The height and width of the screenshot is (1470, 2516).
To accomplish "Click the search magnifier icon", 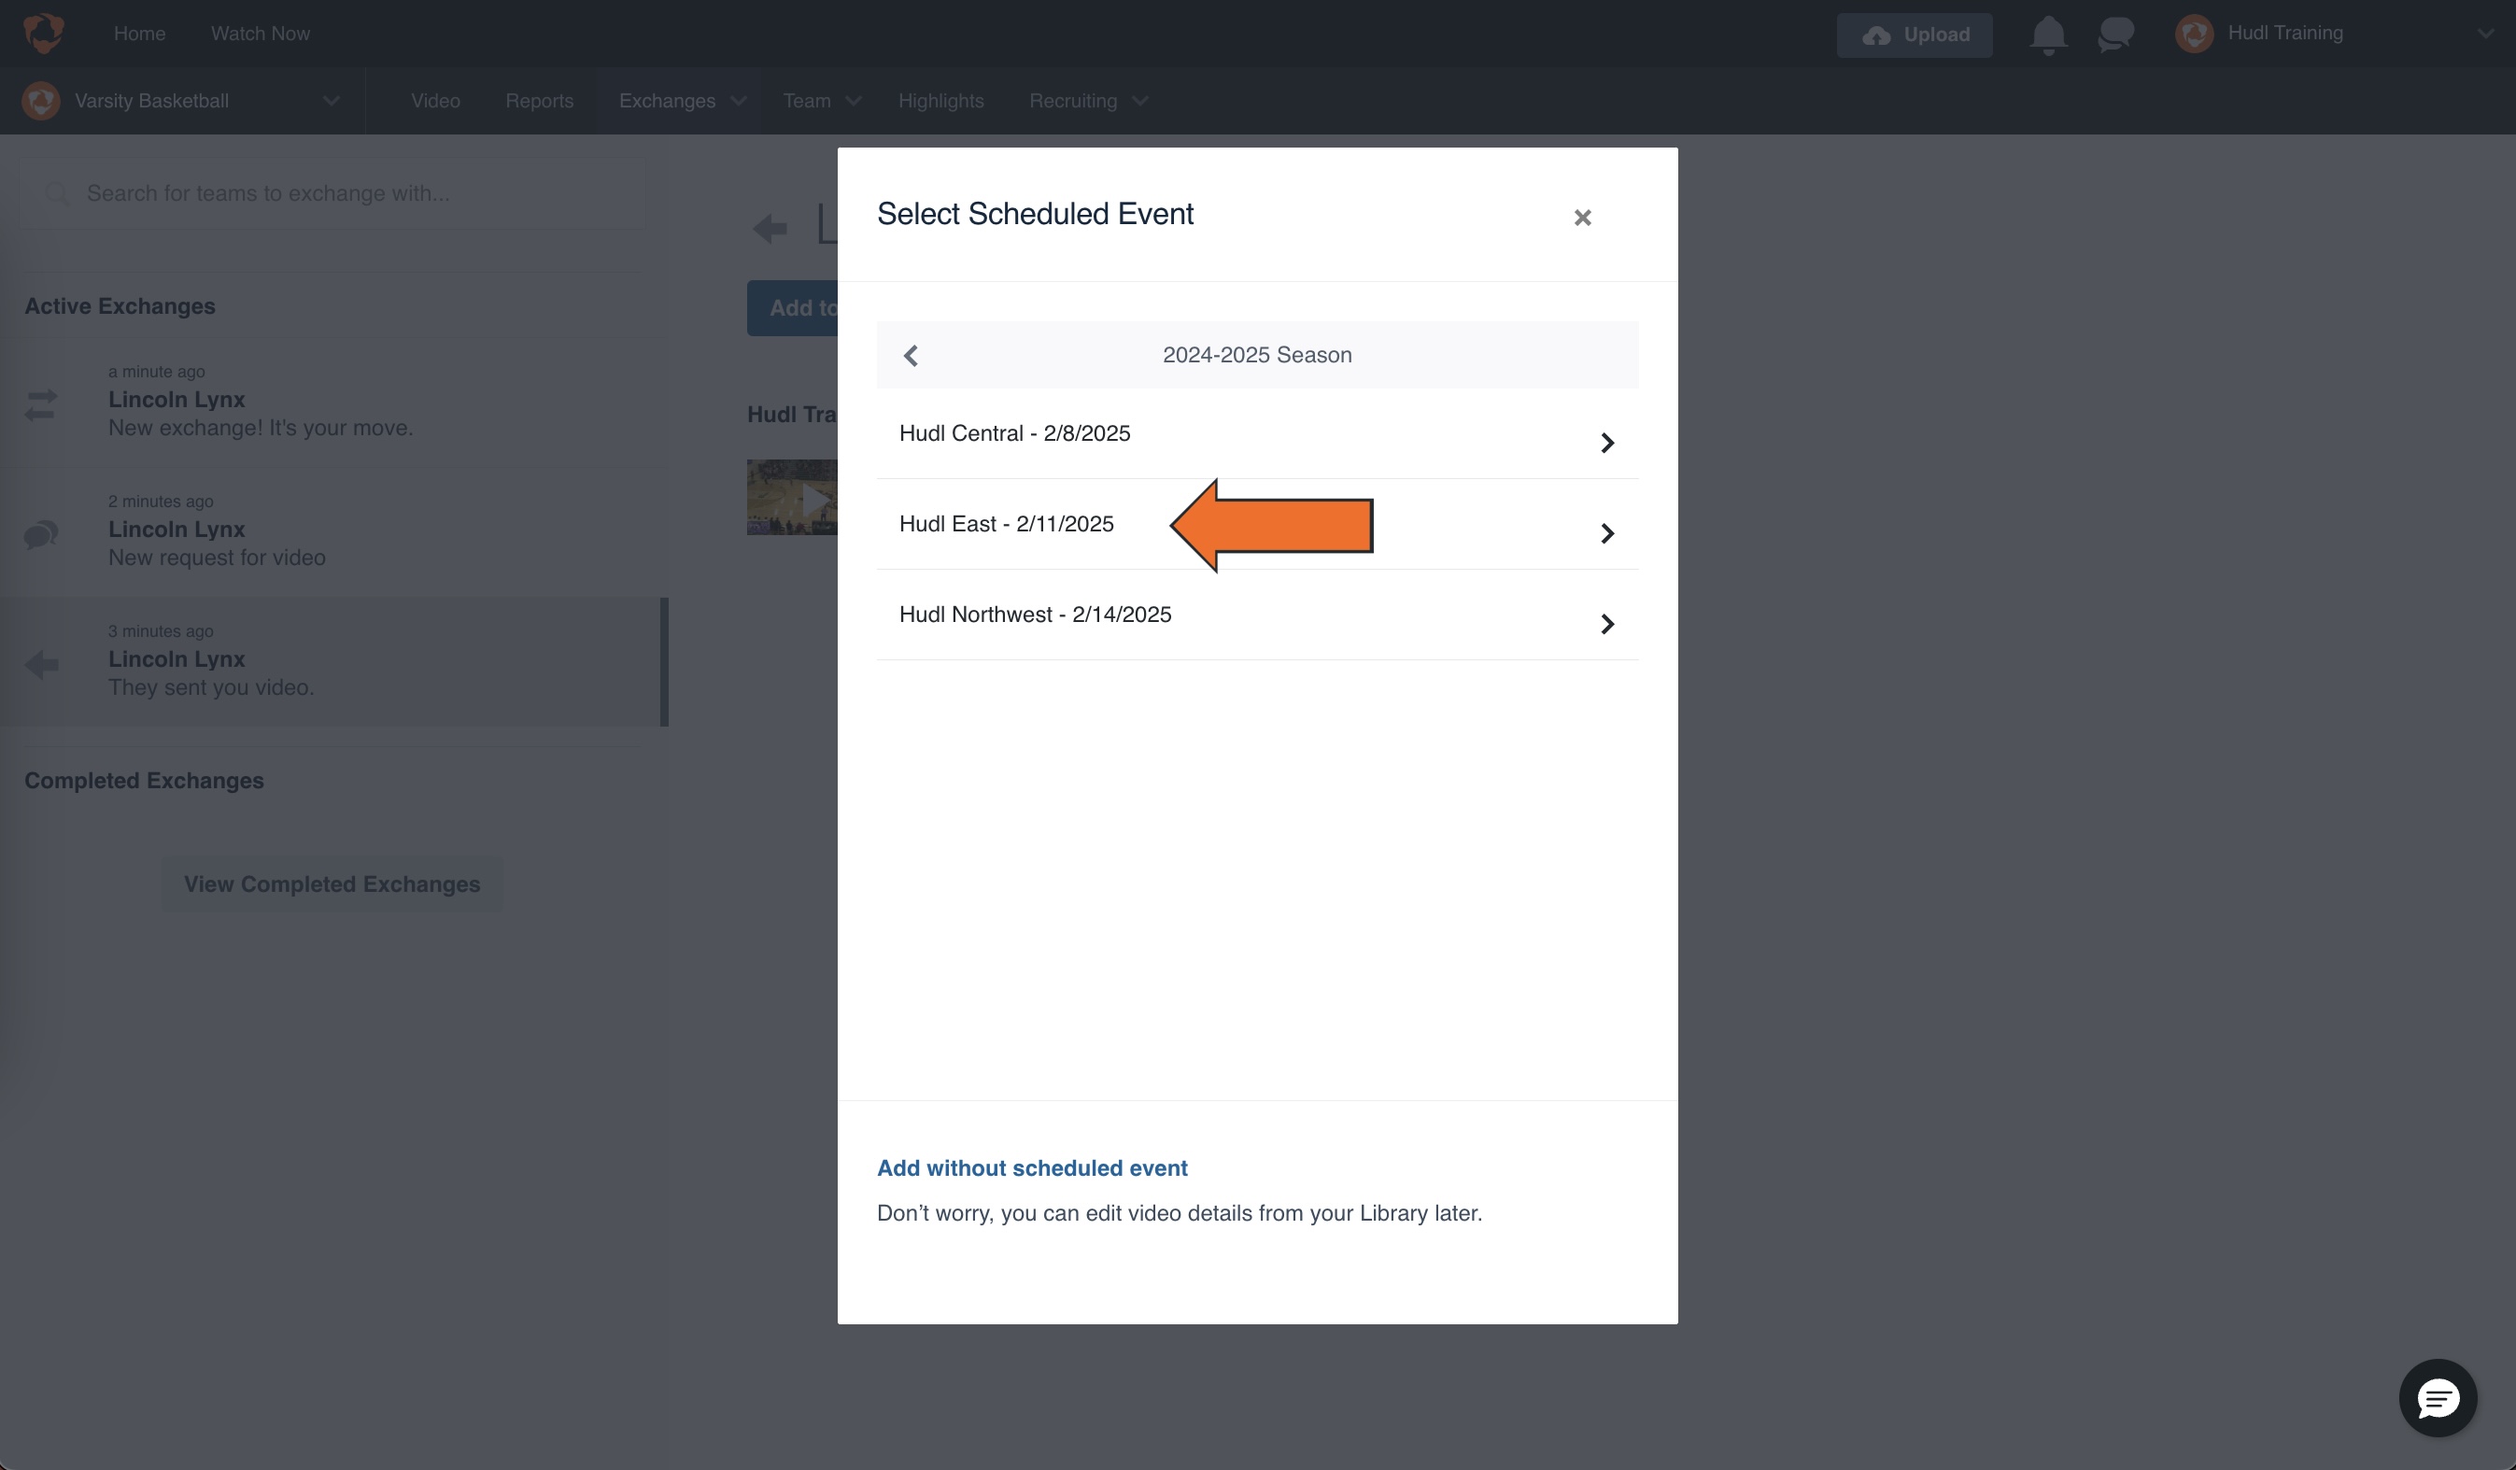I will coord(58,192).
